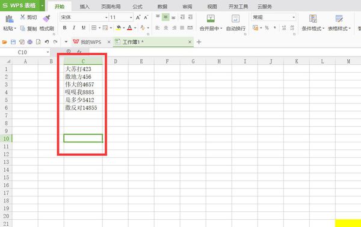
Task: Select cell containing 伟大的4657
Action: coord(83,84)
